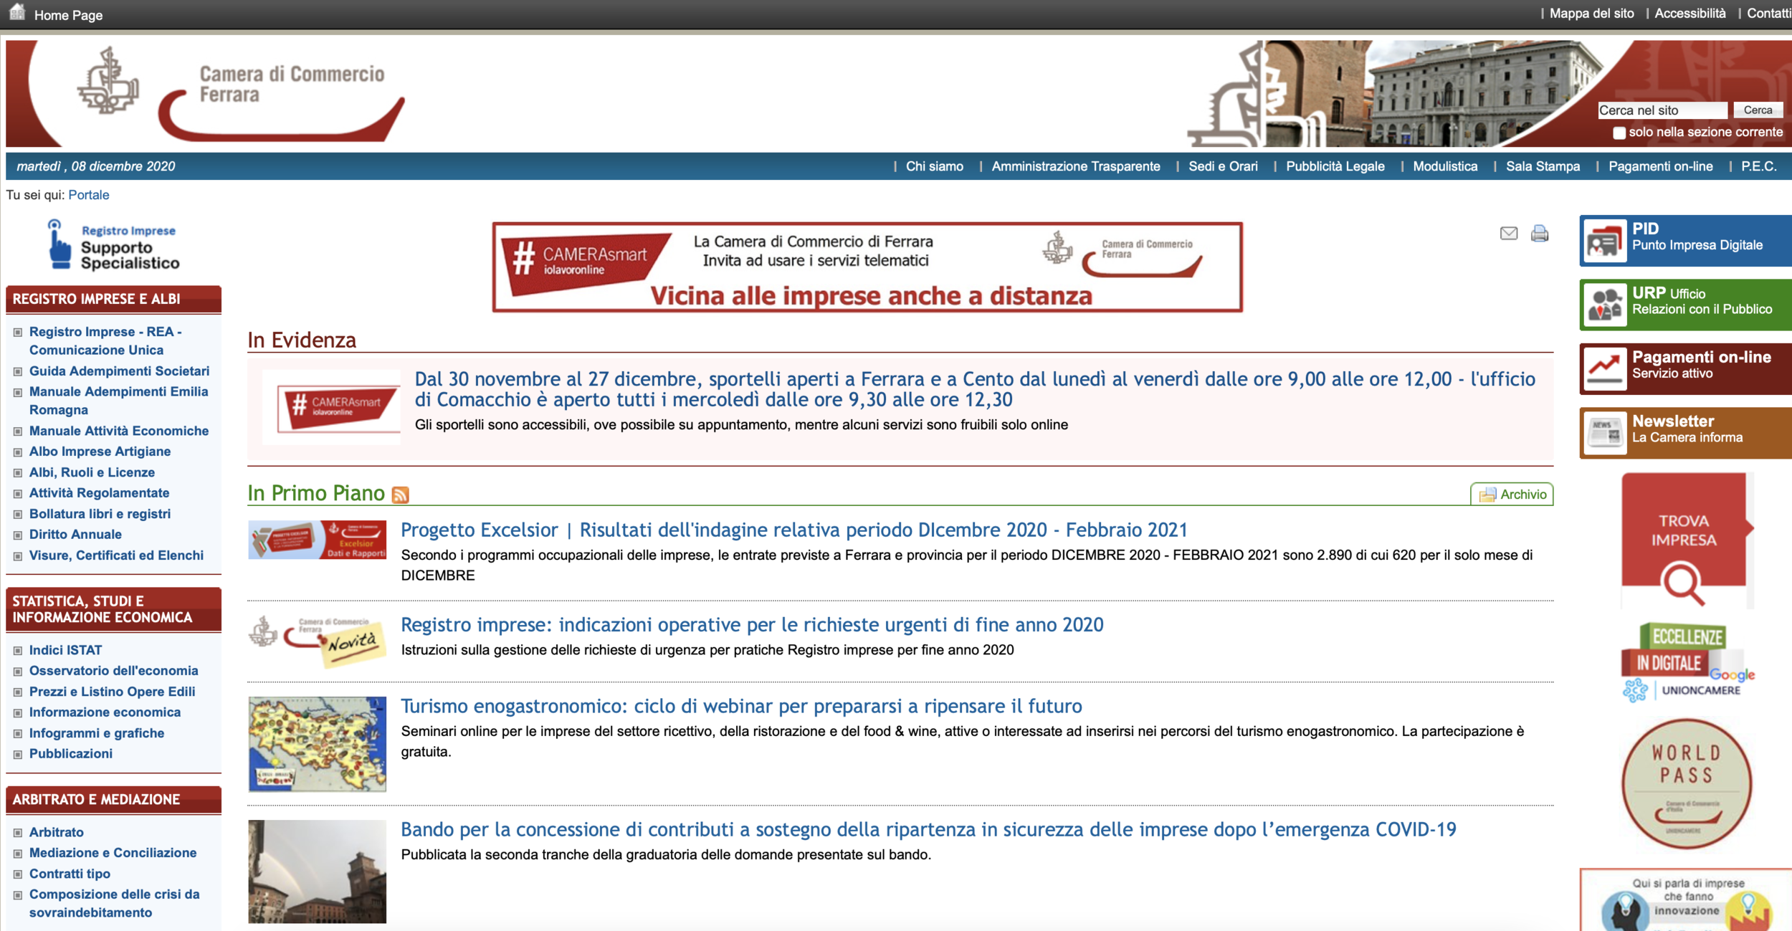Image resolution: width=1792 pixels, height=931 pixels.
Task: Expand the Arbitrato sidebar item
Action: click(x=18, y=833)
